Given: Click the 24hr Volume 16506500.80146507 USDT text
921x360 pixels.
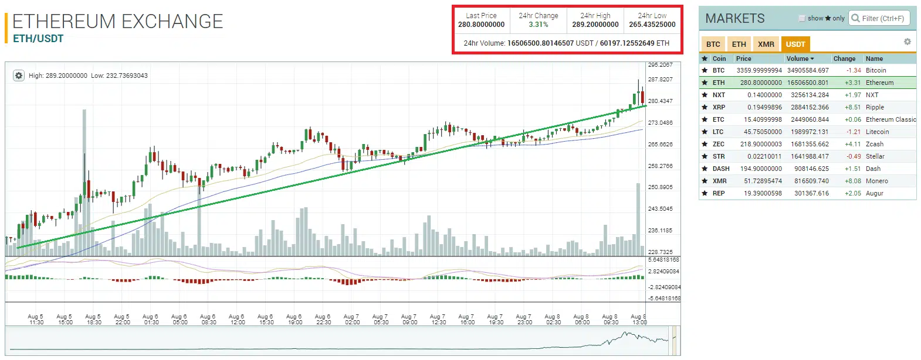Looking at the screenshot, I should click(x=550, y=43).
